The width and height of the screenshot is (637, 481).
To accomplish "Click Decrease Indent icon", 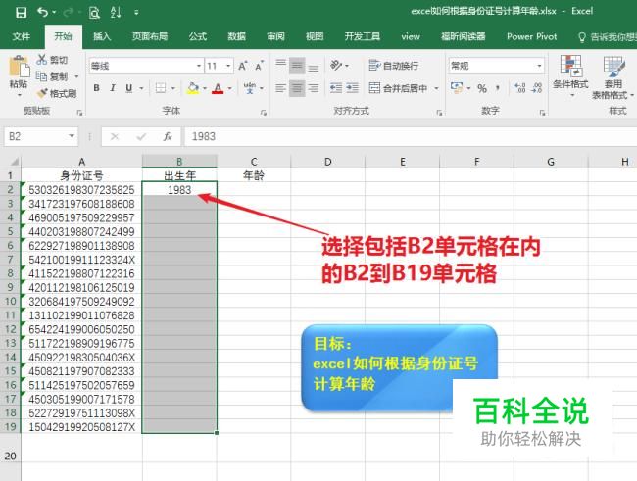I will click(336, 88).
